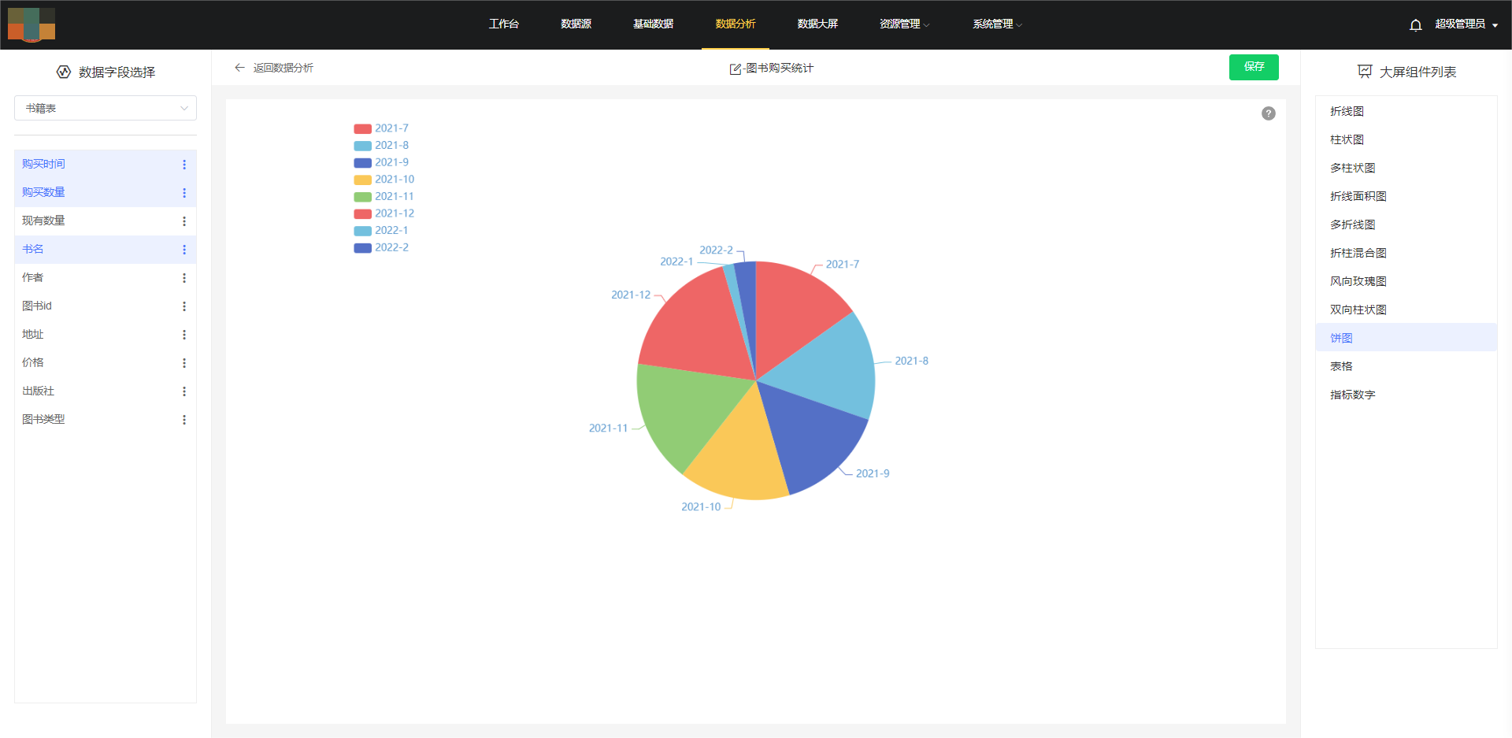Open options menu for 地址 field

click(184, 335)
